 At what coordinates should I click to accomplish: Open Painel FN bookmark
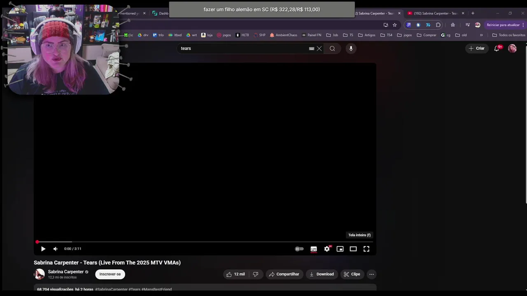click(x=311, y=35)
